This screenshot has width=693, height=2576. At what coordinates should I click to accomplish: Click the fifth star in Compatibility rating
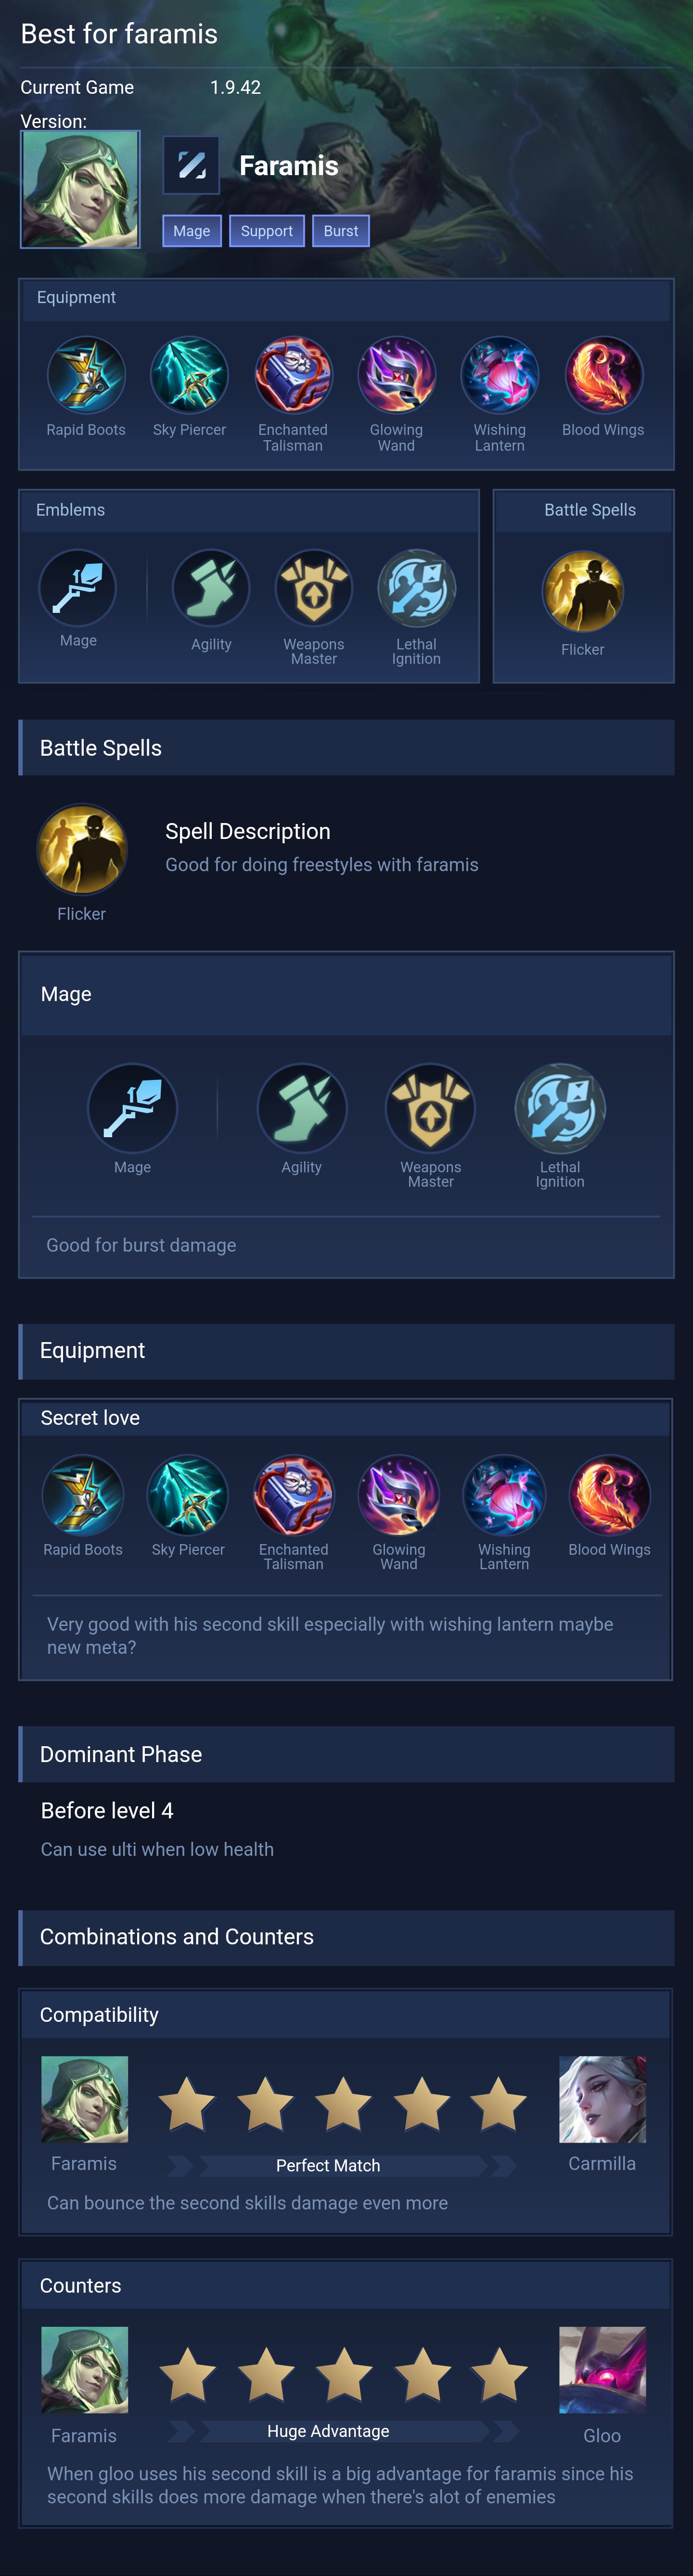click(499, 2103)
